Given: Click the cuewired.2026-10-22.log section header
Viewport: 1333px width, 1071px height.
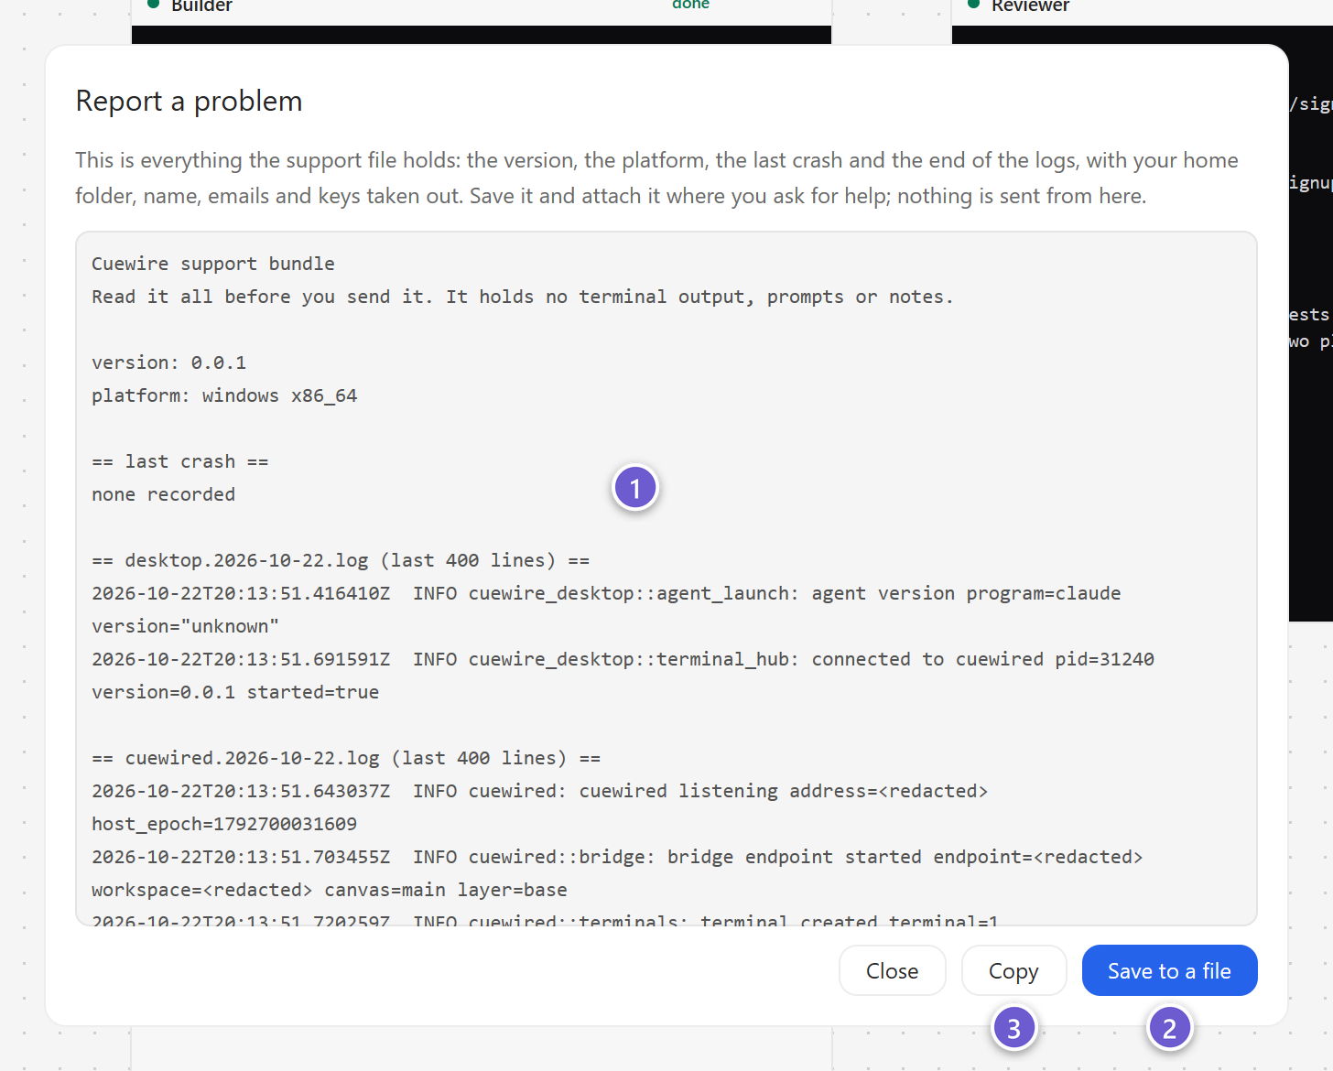Looking at the screenshot, I should click(346, 758).
